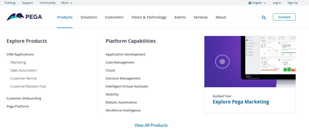Screen dimensions: 309x132
Task: Open the Explore Pega Marketing guided tour
Action: [241, 102]
